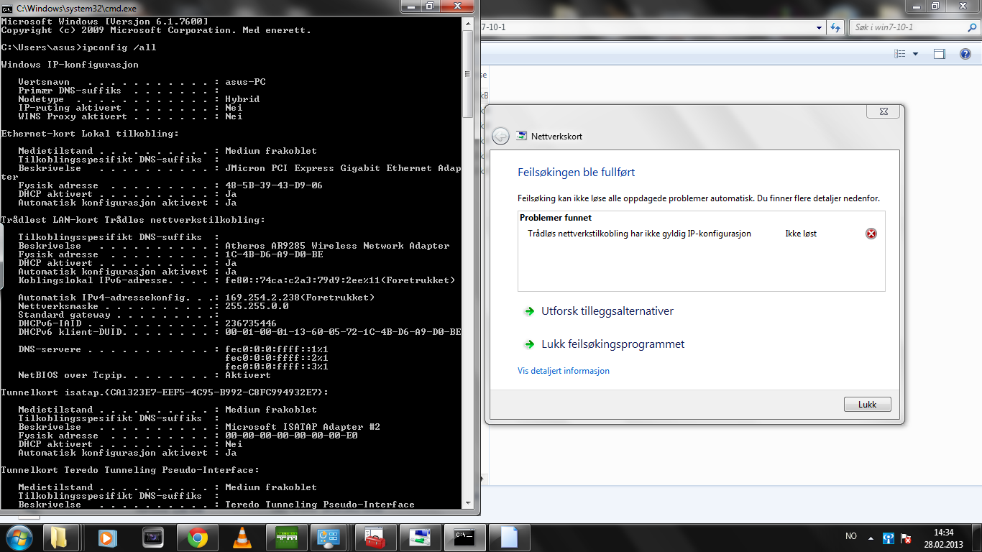Minimize the cmd.exe window
Image resolution: width=982 pixels, height=552 pixels.
412,6
